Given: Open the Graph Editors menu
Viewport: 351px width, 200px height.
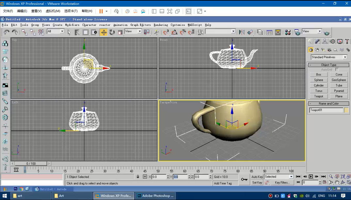Looking at the screenshot, I should [x=140, y=25].
